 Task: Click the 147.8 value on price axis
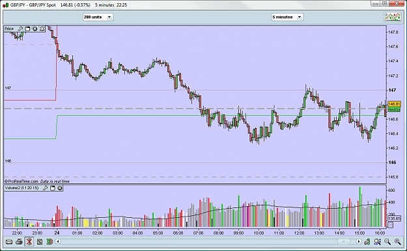393,32
